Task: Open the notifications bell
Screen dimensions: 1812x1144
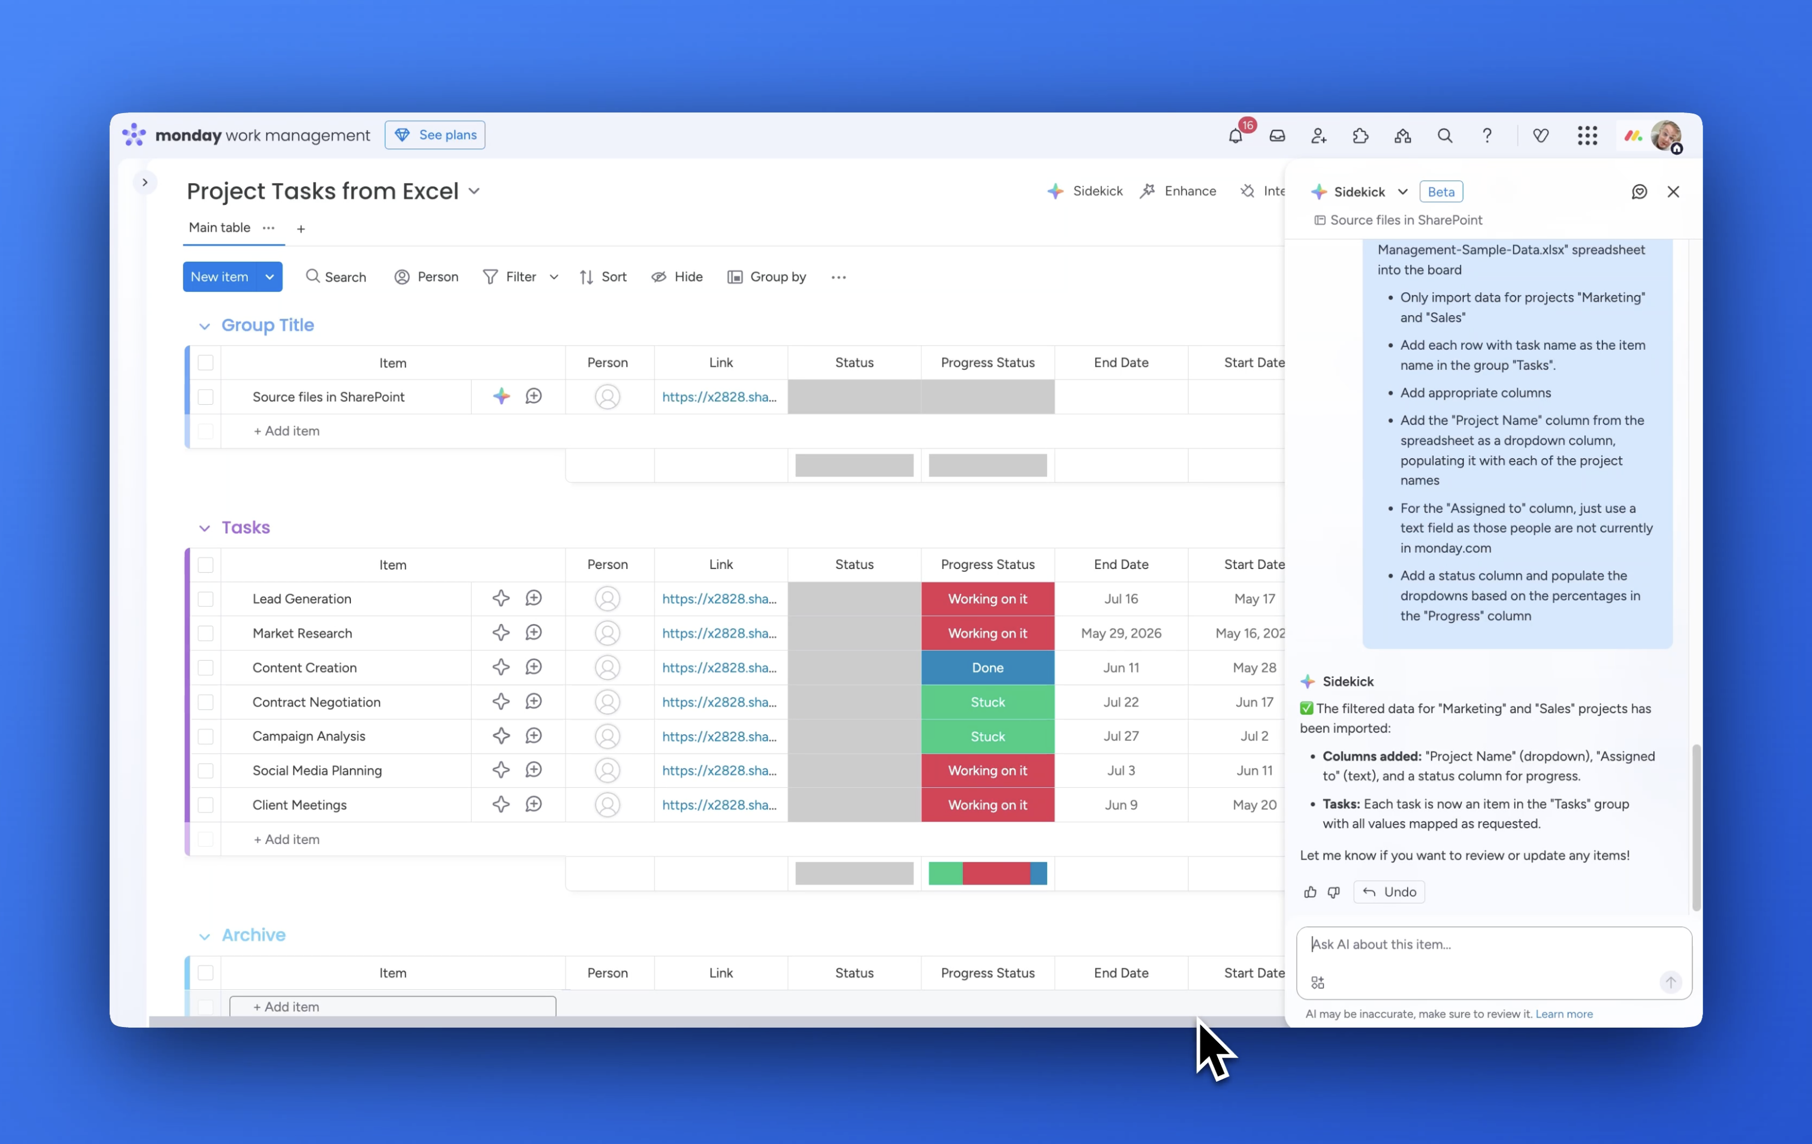Action: point(1235,136)
